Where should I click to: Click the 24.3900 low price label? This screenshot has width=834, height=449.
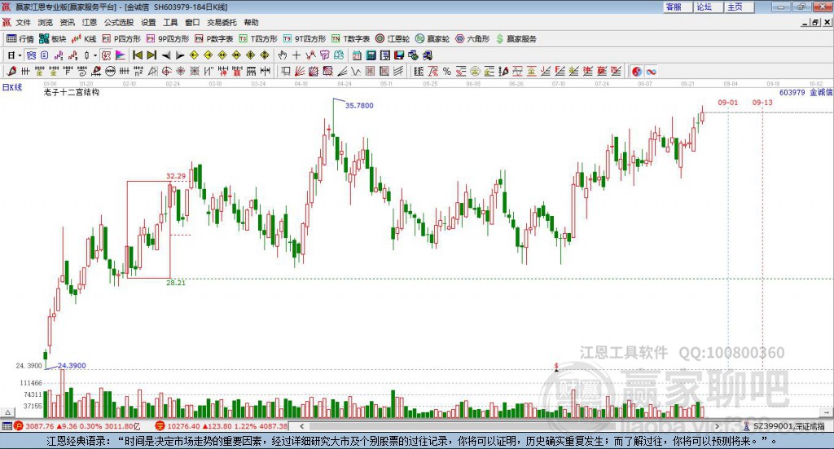point(72,366)
